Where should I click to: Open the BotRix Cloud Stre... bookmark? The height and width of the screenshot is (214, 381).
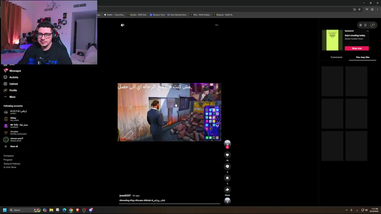[x=114, y=15]
